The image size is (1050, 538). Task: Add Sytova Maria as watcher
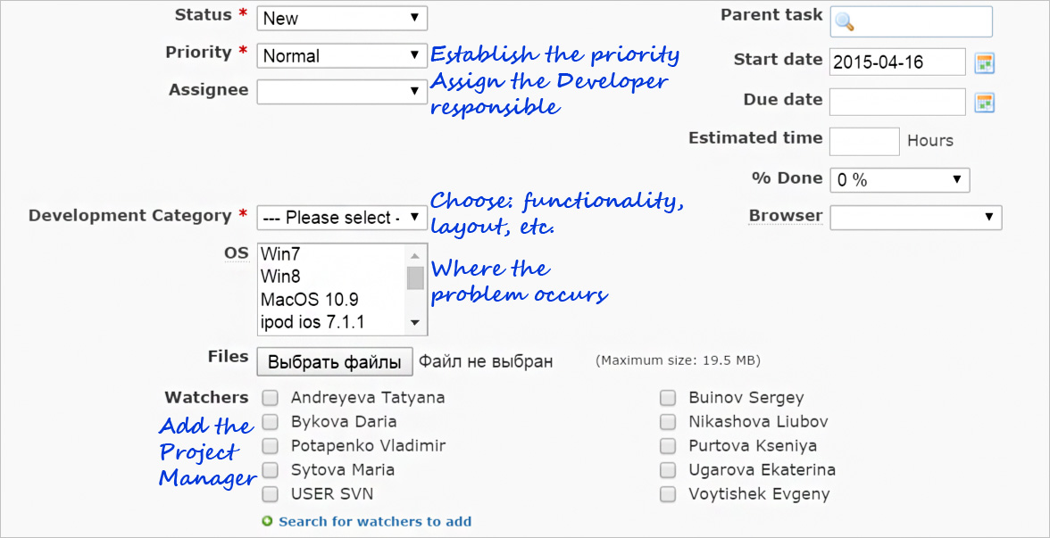270,469
